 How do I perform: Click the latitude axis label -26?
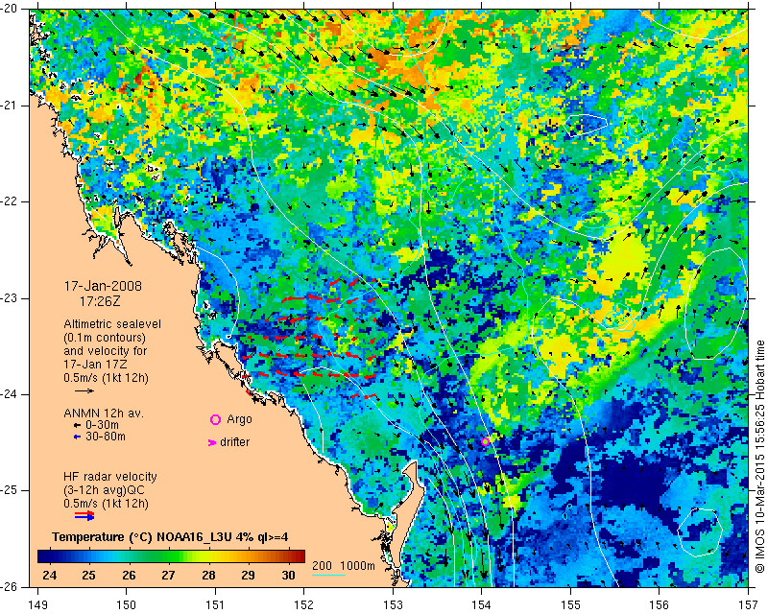(10, 586)
